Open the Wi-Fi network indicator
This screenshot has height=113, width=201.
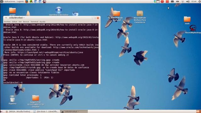182,1
